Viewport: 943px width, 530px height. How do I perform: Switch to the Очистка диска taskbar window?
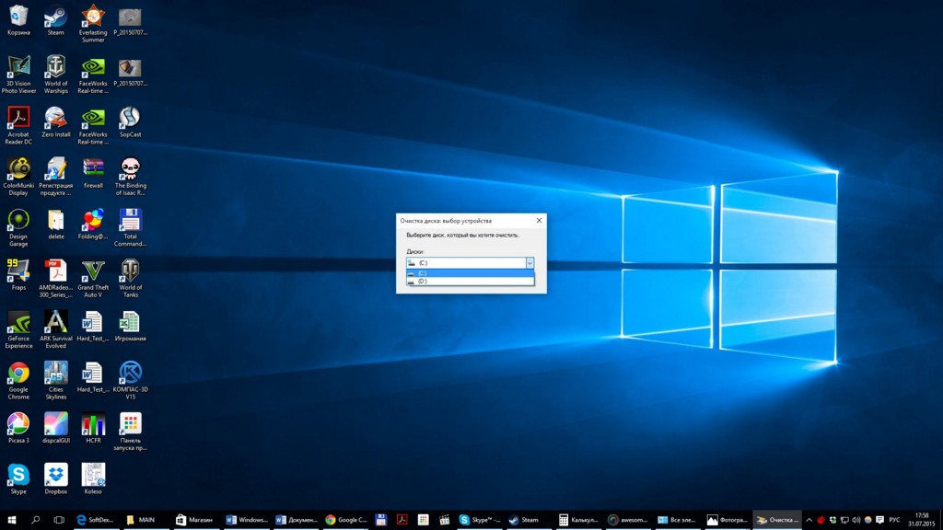pos(778,519)
